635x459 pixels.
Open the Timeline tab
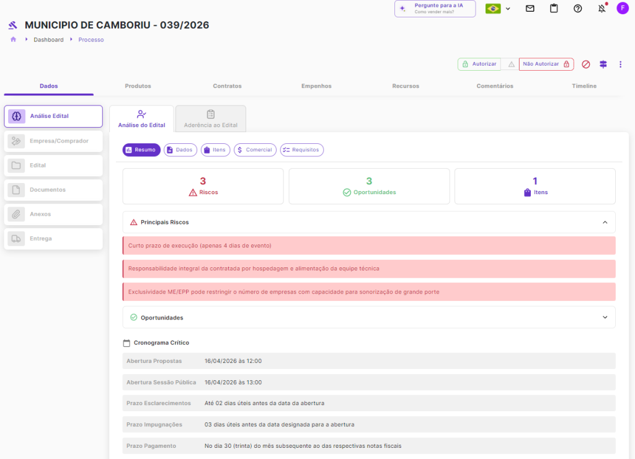[584, 86]
